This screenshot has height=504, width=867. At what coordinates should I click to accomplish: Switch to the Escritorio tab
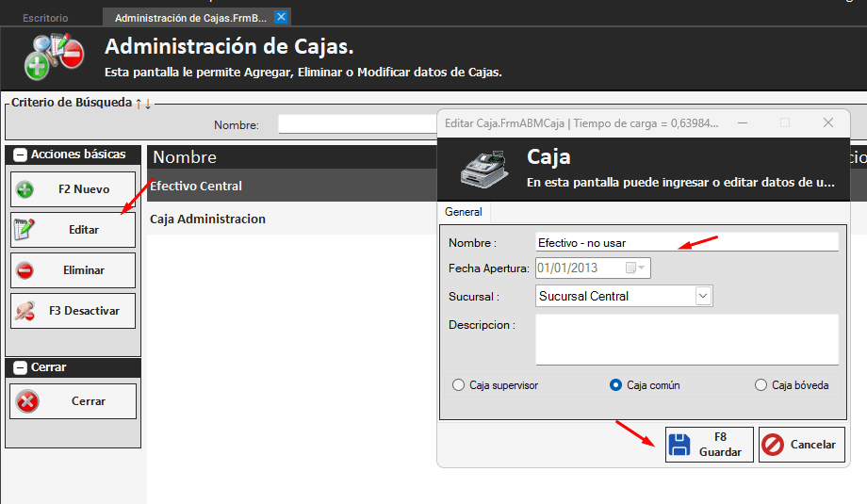click(45, 18)
